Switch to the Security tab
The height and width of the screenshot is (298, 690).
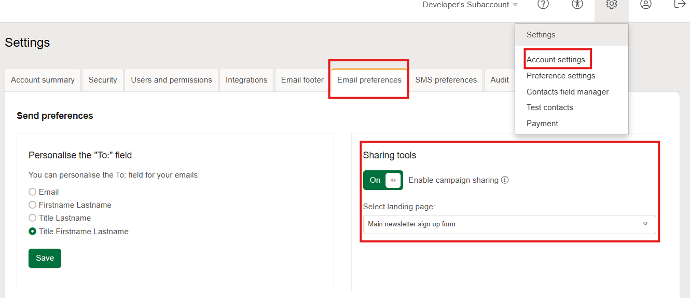click(x=103, y=80)
